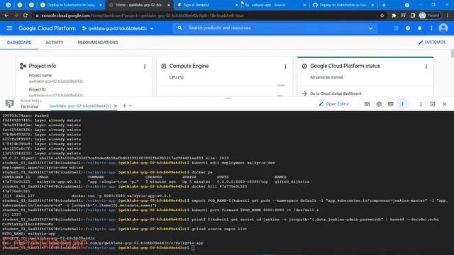Open Cloud Shell terminal settings gear
The image size is (454, 255).
pyautogui.click(x=379, y=104)
